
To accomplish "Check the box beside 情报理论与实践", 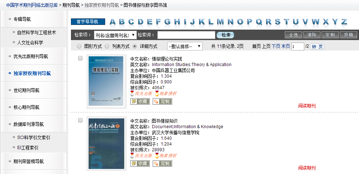I will (80, 58).
